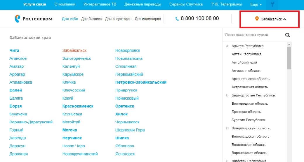Pick Амурская область in region list
The width and height of the screenshot is (304, 162).
[246, 71]
